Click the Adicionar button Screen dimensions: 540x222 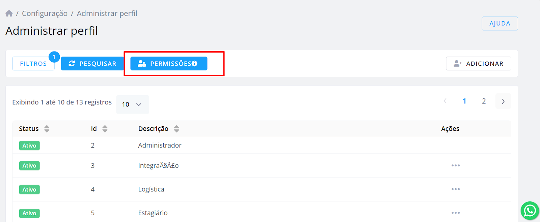click(x=479, y=64)
